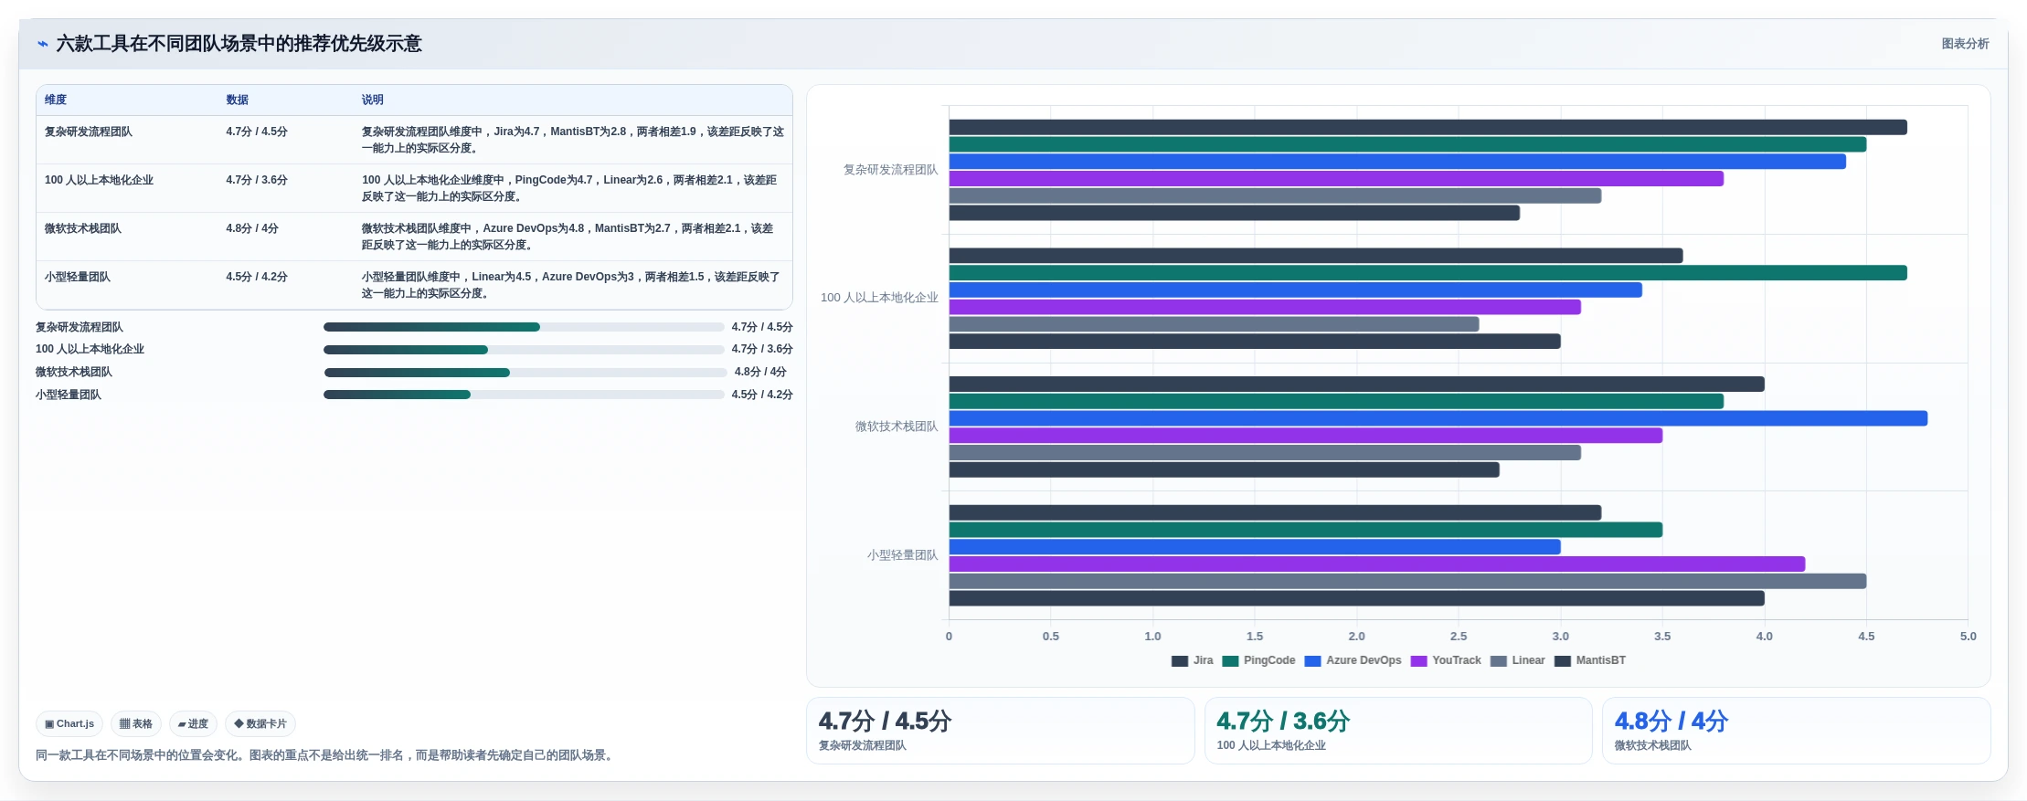This screenshot has width=2027, height=801.
Task: Click the x-axis tick 5.0
Action: (1968, 637)
